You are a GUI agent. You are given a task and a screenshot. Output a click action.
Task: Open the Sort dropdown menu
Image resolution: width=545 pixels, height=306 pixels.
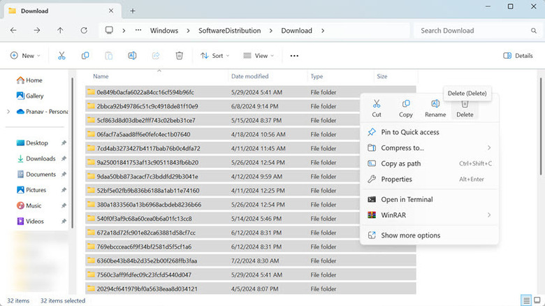pyautogui.click(x=215, y=56)
